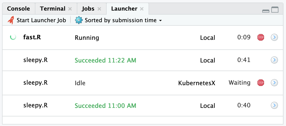Open details arrow for fast.R job
This screenshot has height=126, width=286.
point(274,38)
